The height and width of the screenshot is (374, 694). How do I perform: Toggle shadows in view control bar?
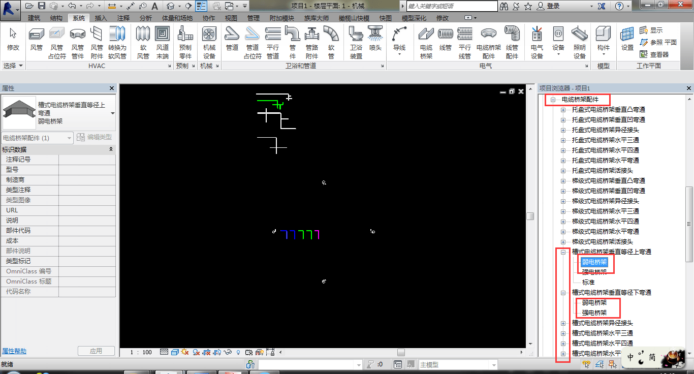tap(196, 352)
